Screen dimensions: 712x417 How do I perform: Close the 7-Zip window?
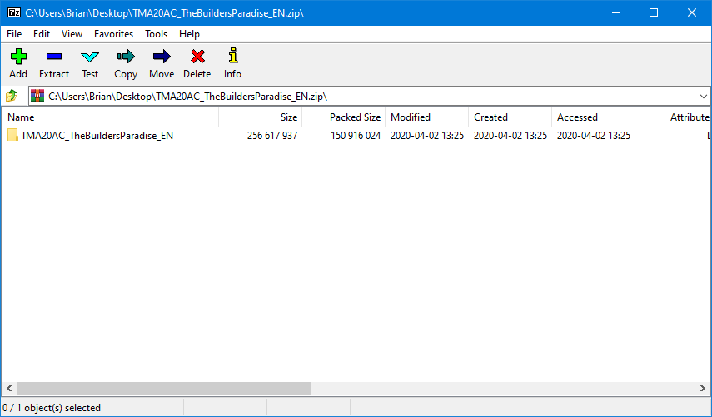tap(692, 12)
